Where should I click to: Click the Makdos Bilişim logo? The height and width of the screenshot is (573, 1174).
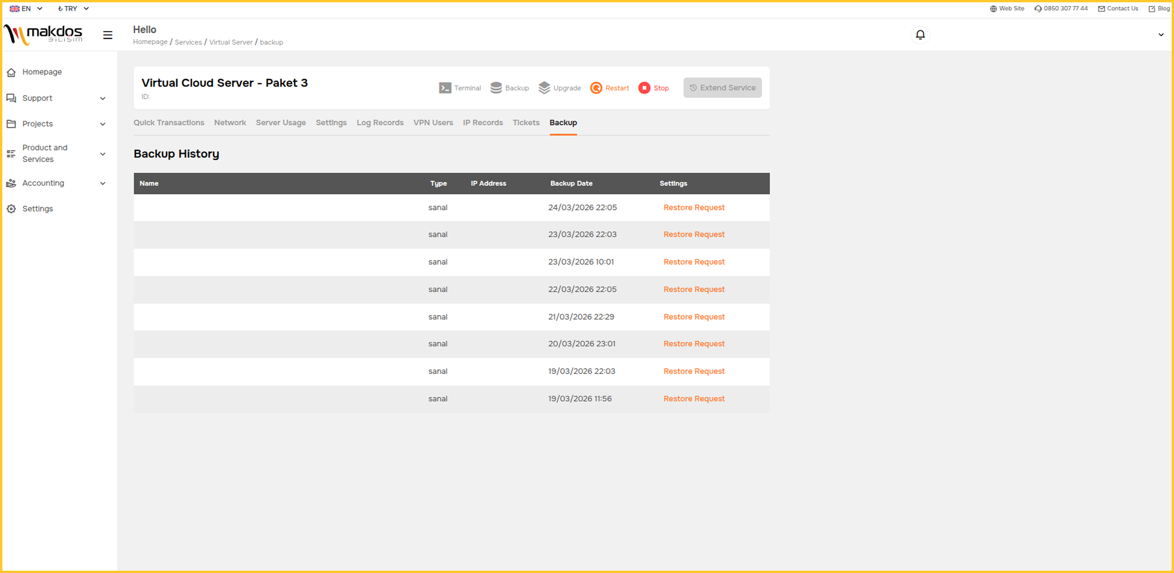pos(44,34)
